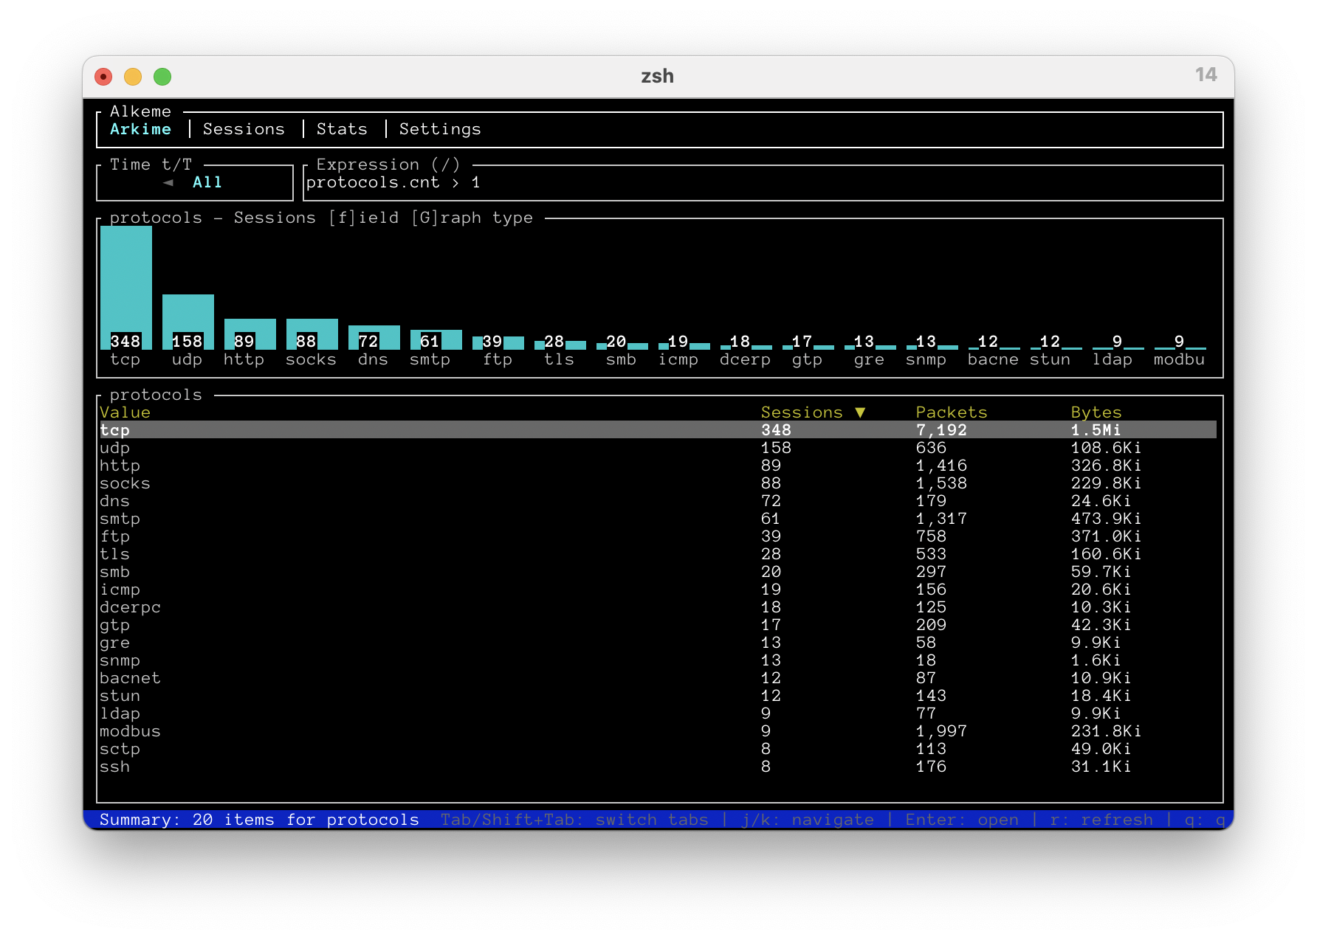The width and height of the screenshot is (1317, 940).
Task: Click the Sessions sort descending arrow
Action: [860, 412]
